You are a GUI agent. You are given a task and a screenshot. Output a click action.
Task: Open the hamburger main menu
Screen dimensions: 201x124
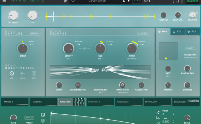coord(4,1)
